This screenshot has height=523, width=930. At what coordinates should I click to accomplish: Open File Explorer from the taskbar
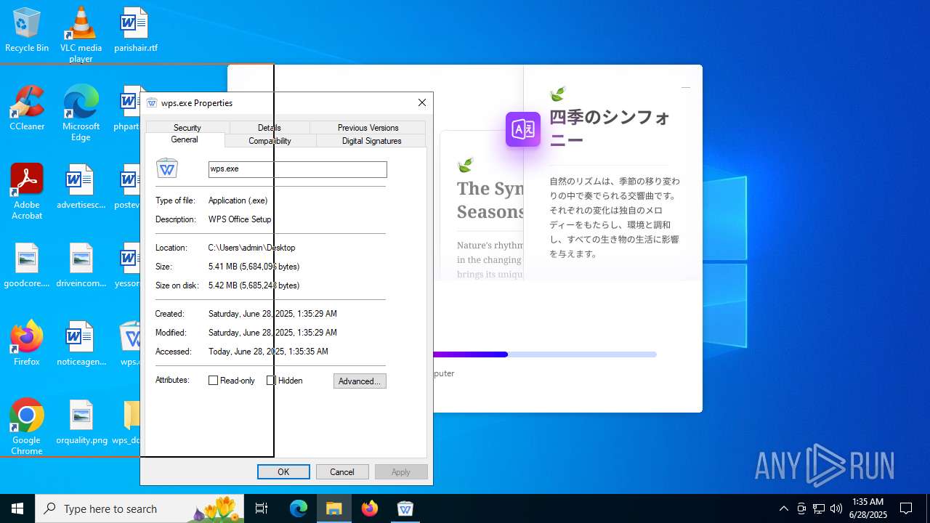click(x=334, y=508)
